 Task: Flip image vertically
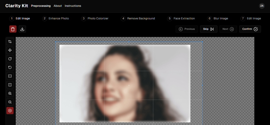pyautogui.click(x=10, y=85)
